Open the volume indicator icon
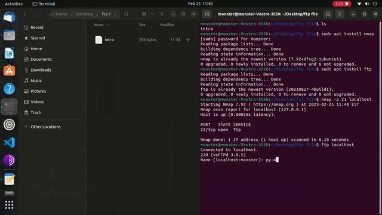This screenshot has width=382, height=215. pos(367,4)
